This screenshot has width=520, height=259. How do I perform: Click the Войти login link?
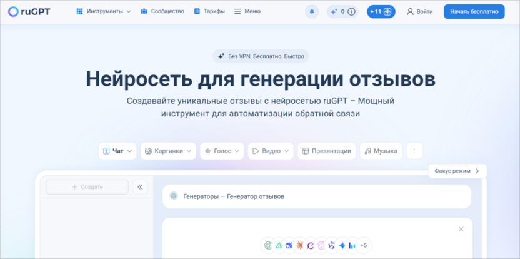click(x=420, y=12)
